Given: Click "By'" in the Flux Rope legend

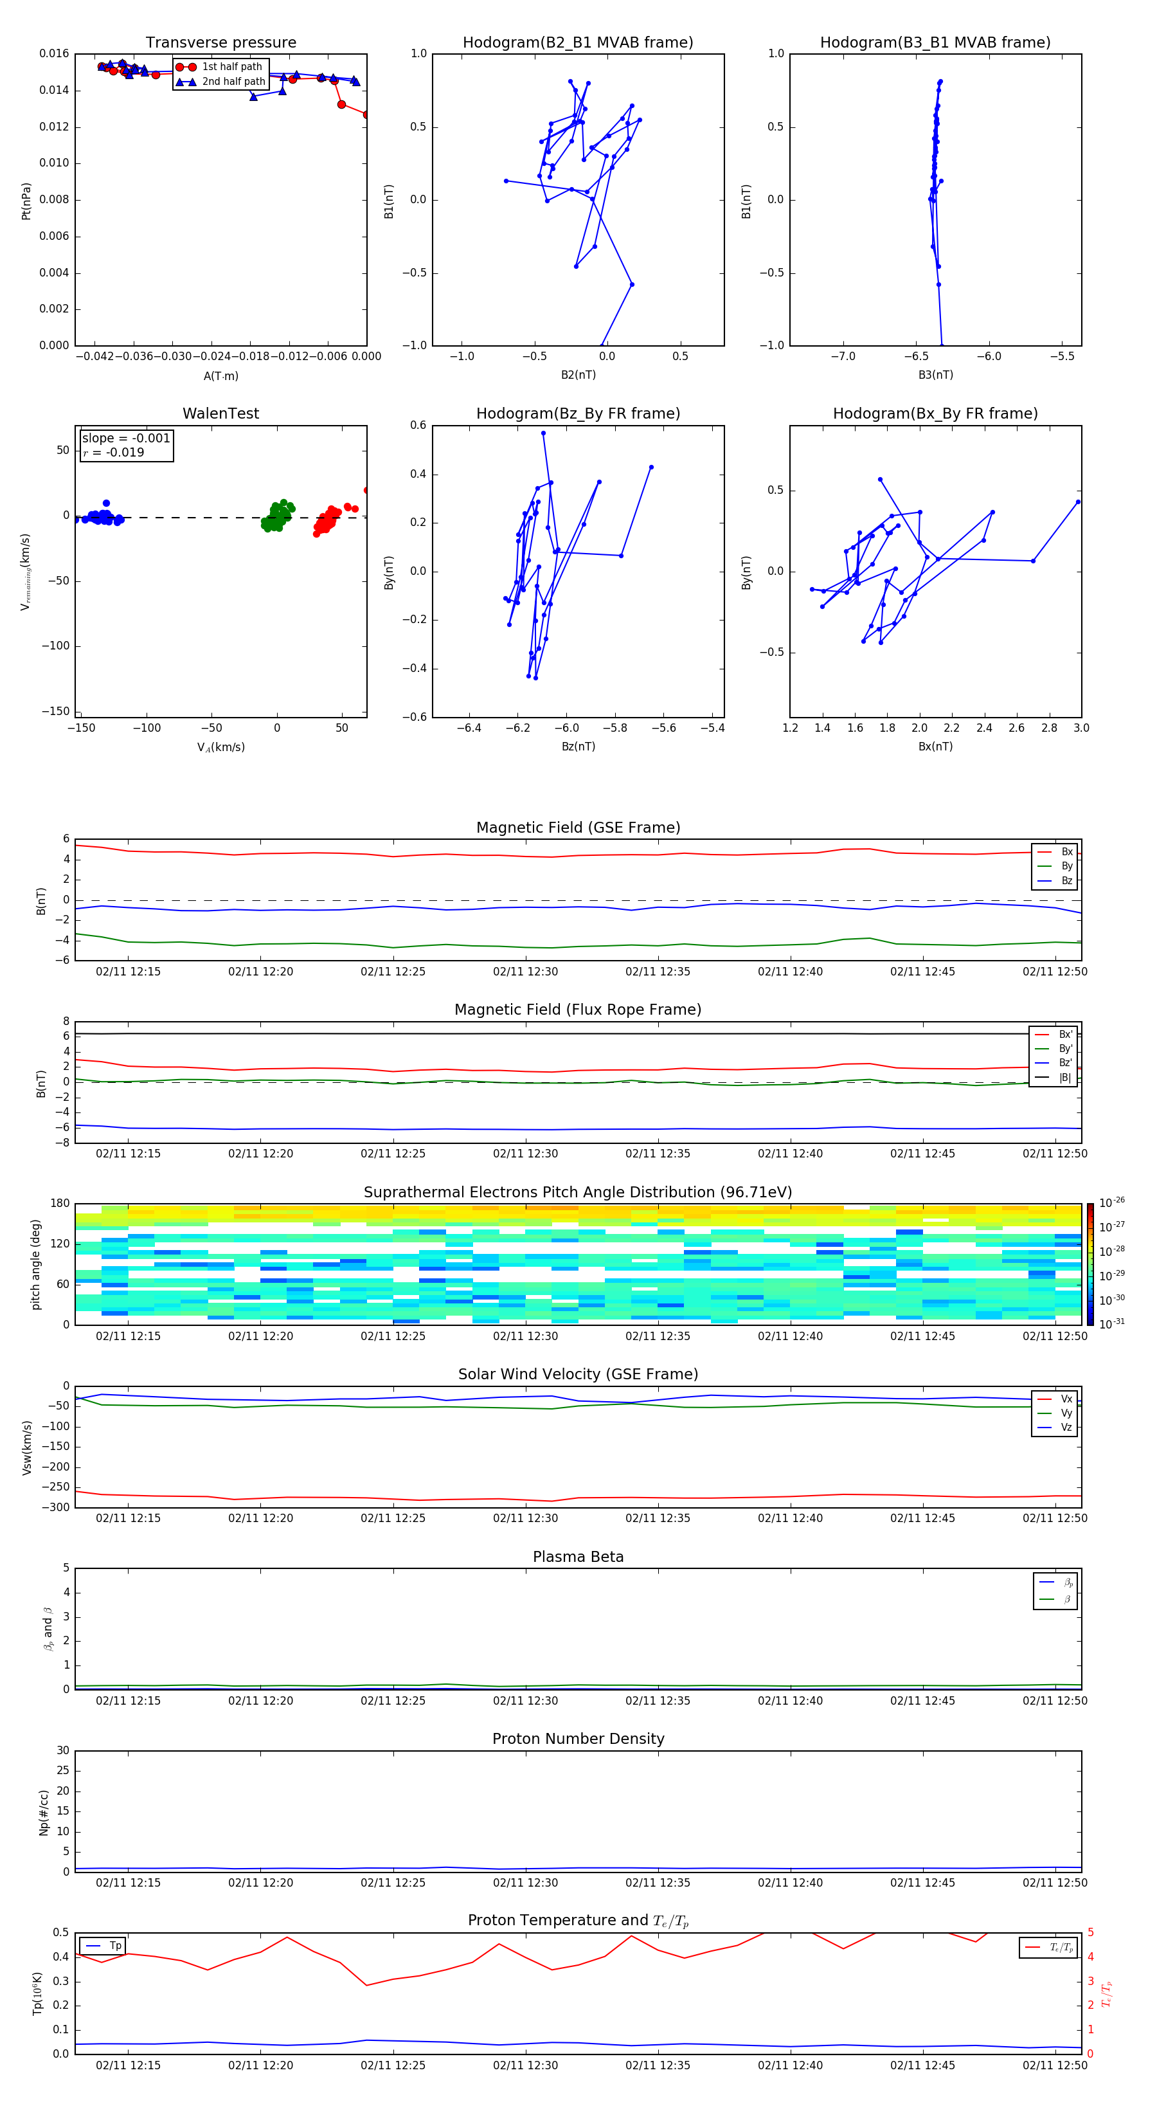Looking at the screenshot, I should click(x=1054, y=1049).
